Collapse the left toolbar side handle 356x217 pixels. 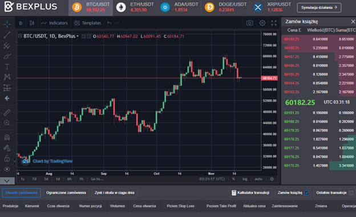click(x=15, y=161)
